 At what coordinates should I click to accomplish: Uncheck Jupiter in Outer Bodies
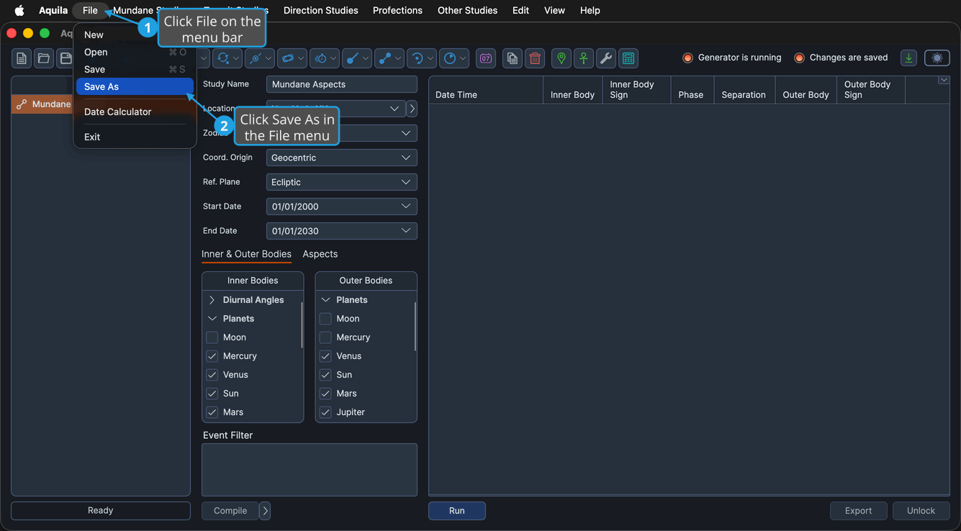[x=325, y=412]
